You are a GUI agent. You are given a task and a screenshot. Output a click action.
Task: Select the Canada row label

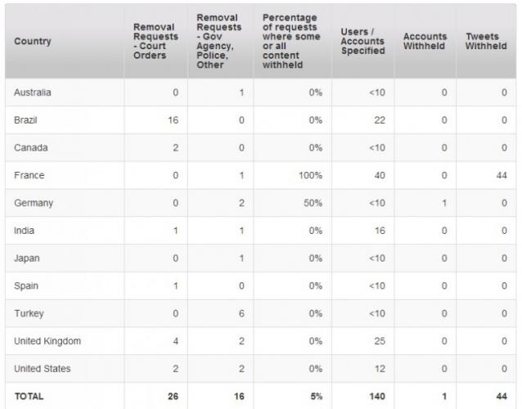(x=30, y=148)
